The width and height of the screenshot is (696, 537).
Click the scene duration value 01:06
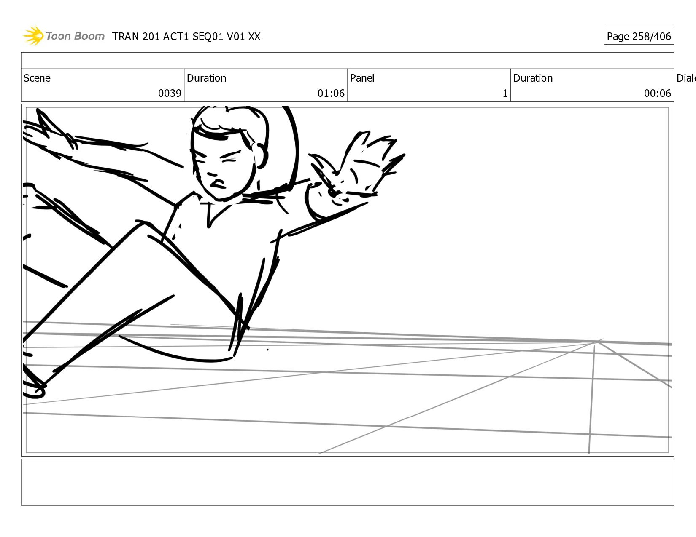click(331, 93)
